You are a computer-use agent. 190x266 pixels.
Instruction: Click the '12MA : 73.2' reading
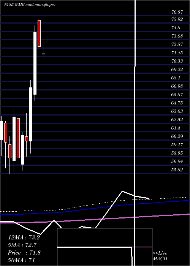(x=24, y=237)
